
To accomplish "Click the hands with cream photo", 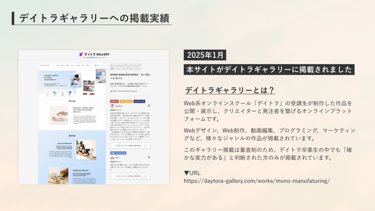I will [59, 115].
